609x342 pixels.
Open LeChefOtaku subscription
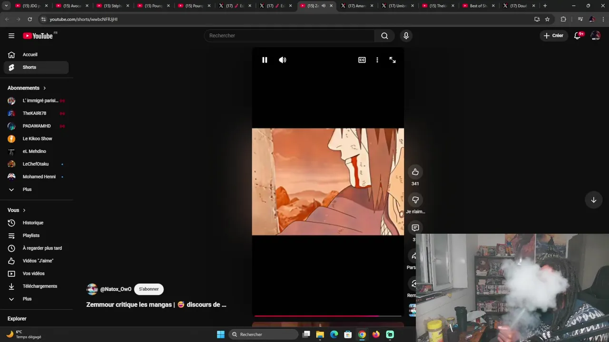coord(36,164)
